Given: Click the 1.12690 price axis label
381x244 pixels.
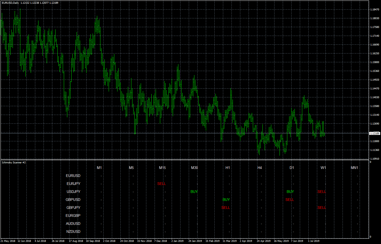Looking at the screenshot, I should [x=374, y=124].
